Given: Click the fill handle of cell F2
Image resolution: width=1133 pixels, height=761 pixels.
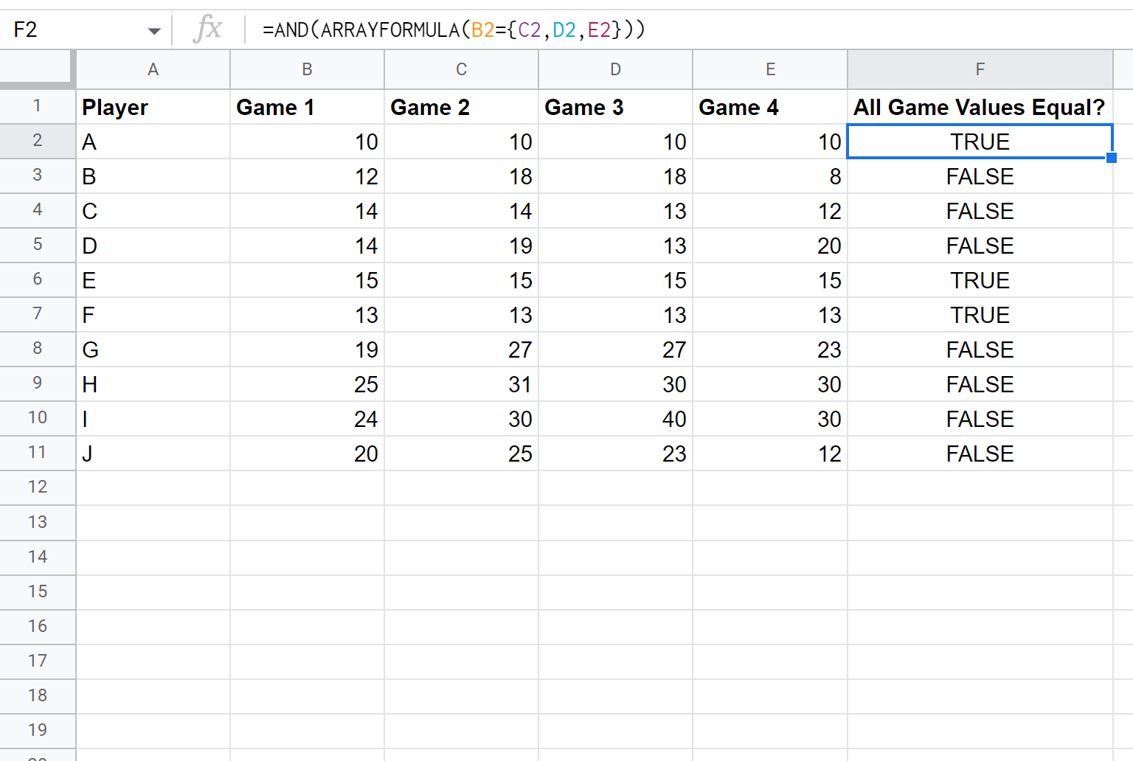Looking at the screenshot, I should [1112, 158].
